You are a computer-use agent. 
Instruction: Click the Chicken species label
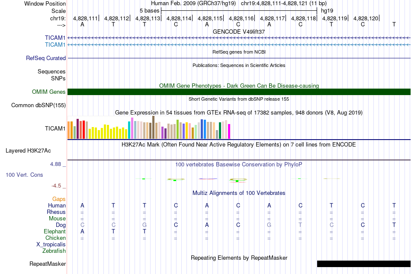[x=55, y=238]
